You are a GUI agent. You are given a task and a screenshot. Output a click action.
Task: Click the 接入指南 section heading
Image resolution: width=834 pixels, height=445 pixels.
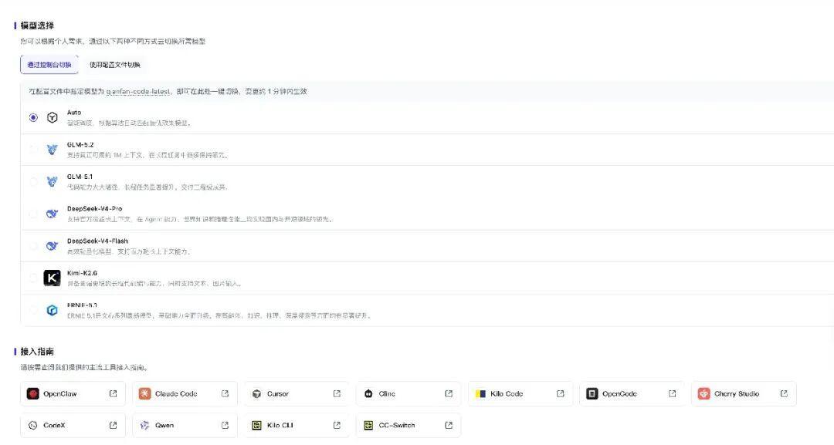click(x=37, y=352)
